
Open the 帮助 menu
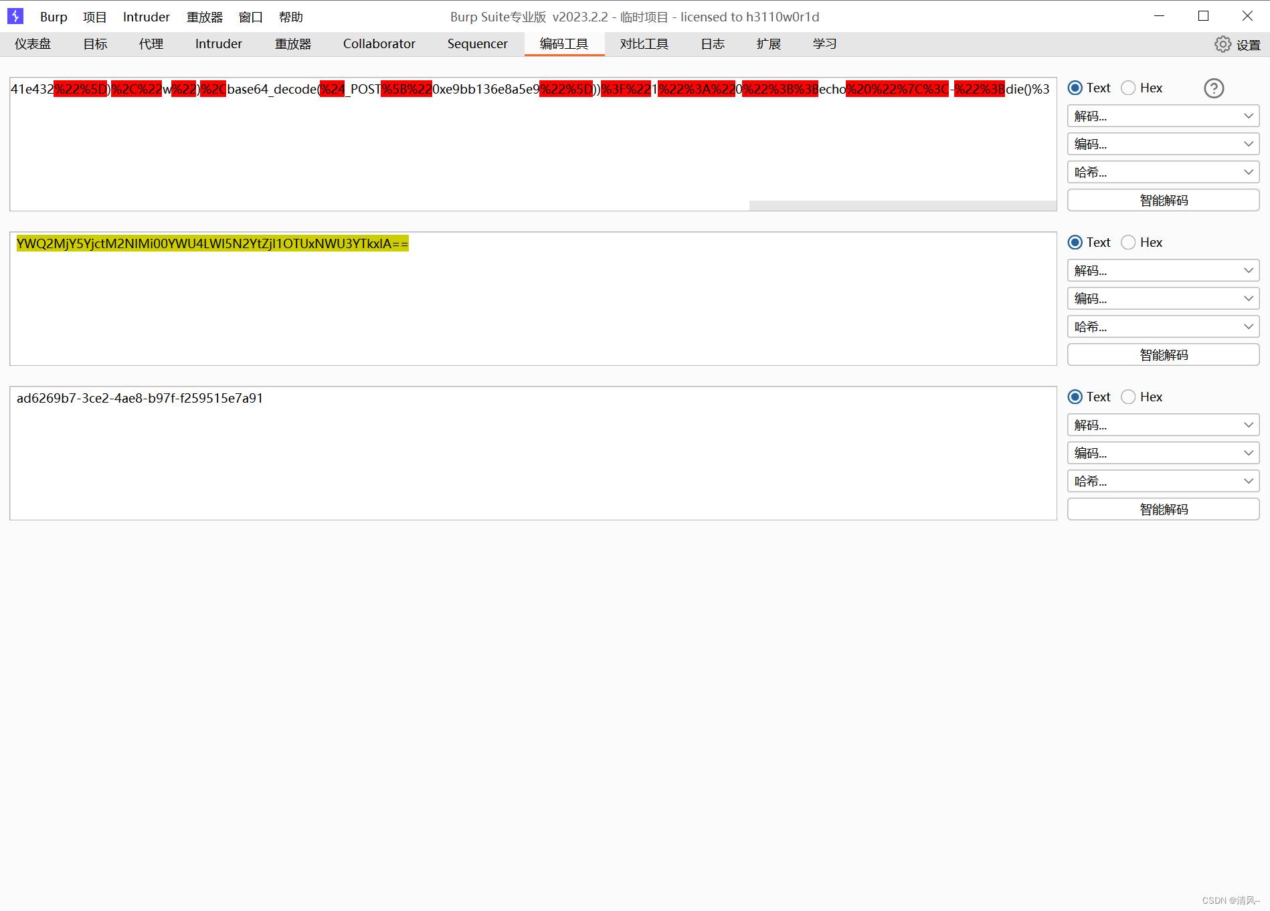[x=290, y=17]
